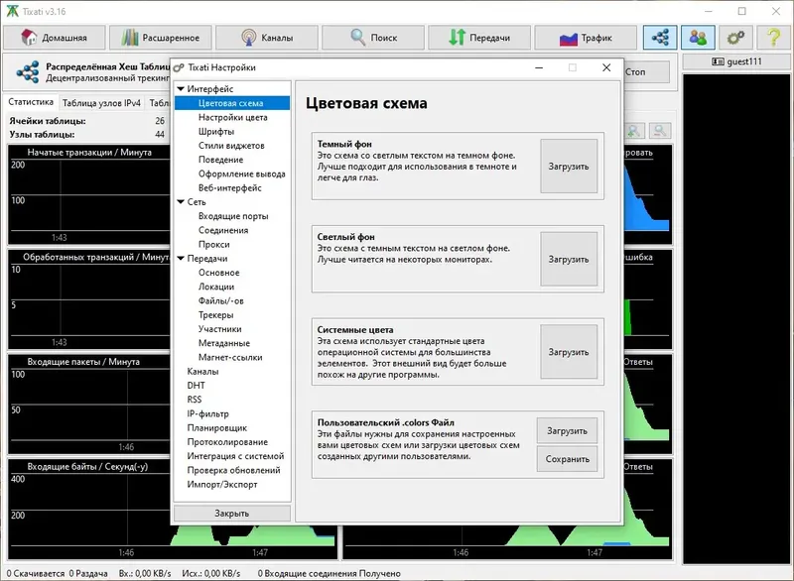Click Исх.: 0,00 KB/s in status bar
The image size is (794, 581).
211,573
